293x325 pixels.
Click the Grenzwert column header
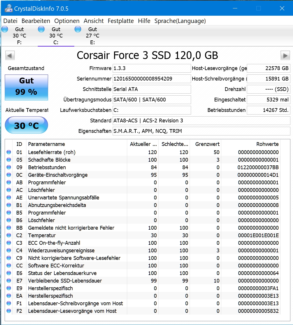(205, 144)
